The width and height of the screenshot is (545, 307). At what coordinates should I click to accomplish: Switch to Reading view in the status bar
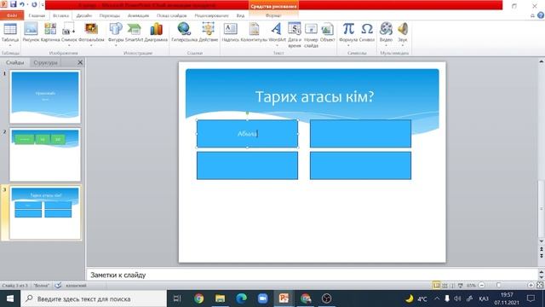452,286
